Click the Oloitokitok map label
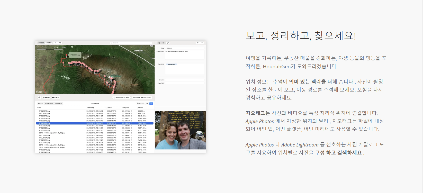 click(139, 51)
